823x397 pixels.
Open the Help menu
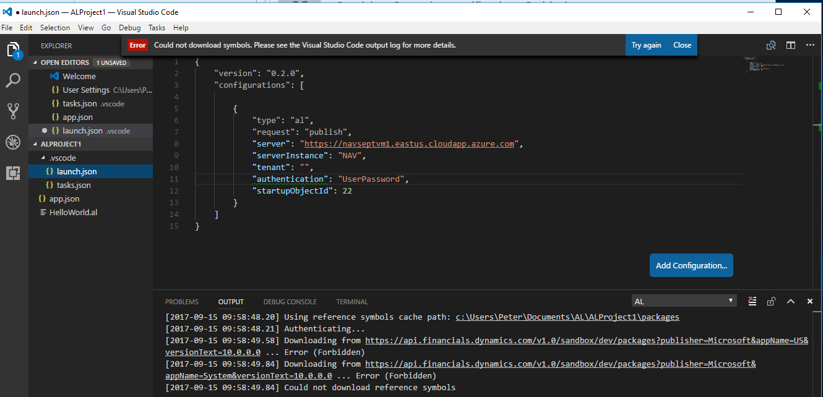pos(181,28)
